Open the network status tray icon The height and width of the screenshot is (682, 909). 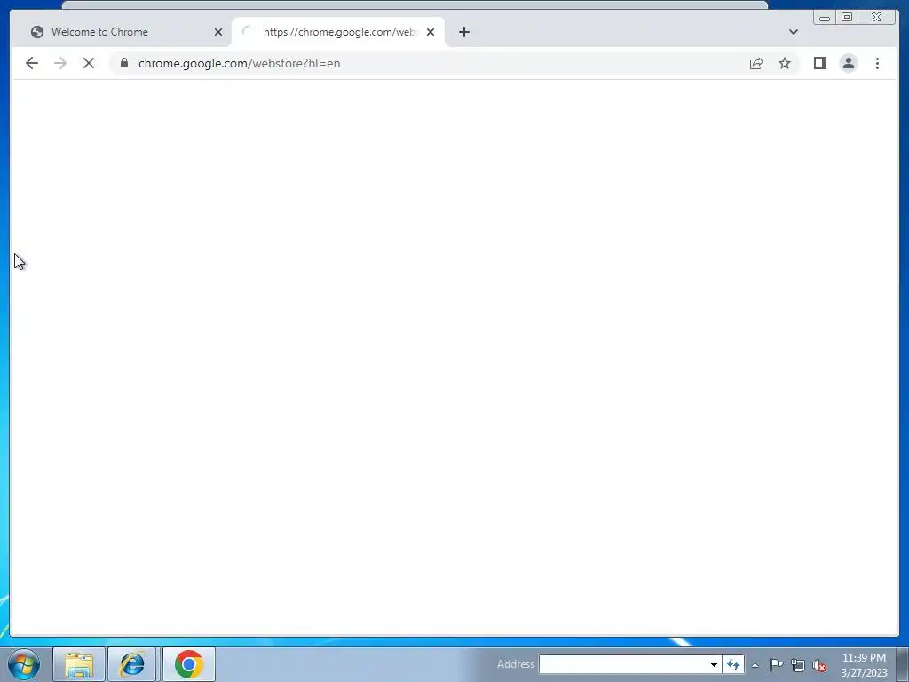coord(798,665)
